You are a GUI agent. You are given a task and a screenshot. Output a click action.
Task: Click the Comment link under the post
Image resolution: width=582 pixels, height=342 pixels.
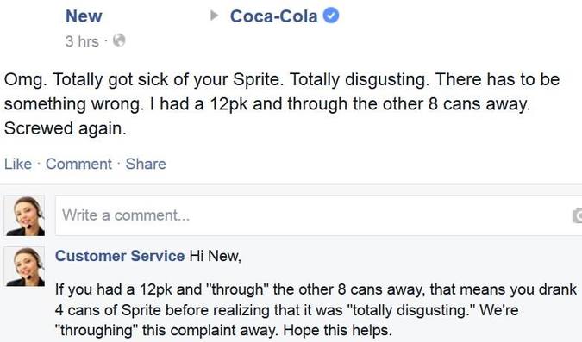coord(78,164)
